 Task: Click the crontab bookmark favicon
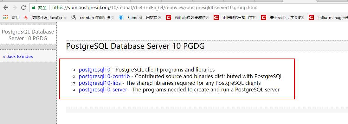coord(74,17)
